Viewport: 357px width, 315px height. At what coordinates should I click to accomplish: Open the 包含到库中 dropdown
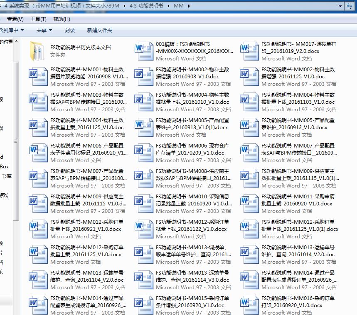(11, 30)
